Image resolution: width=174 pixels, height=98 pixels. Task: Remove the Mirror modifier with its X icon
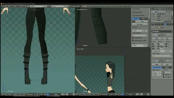[171, 35]
